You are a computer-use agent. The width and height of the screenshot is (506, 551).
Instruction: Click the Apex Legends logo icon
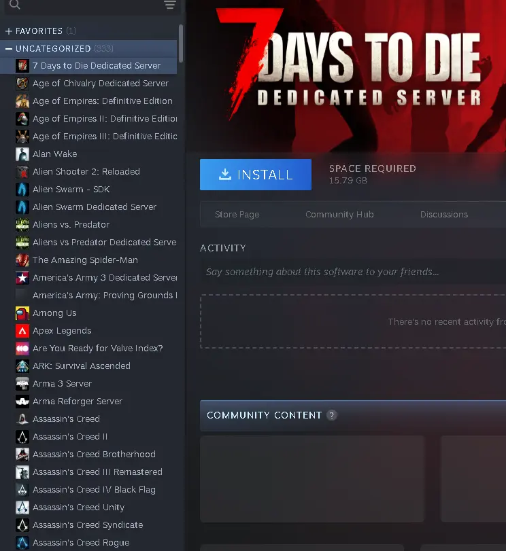click(x=22, y=331)
